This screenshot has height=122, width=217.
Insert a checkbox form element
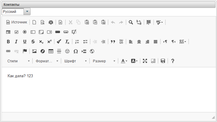coord(16,32)
